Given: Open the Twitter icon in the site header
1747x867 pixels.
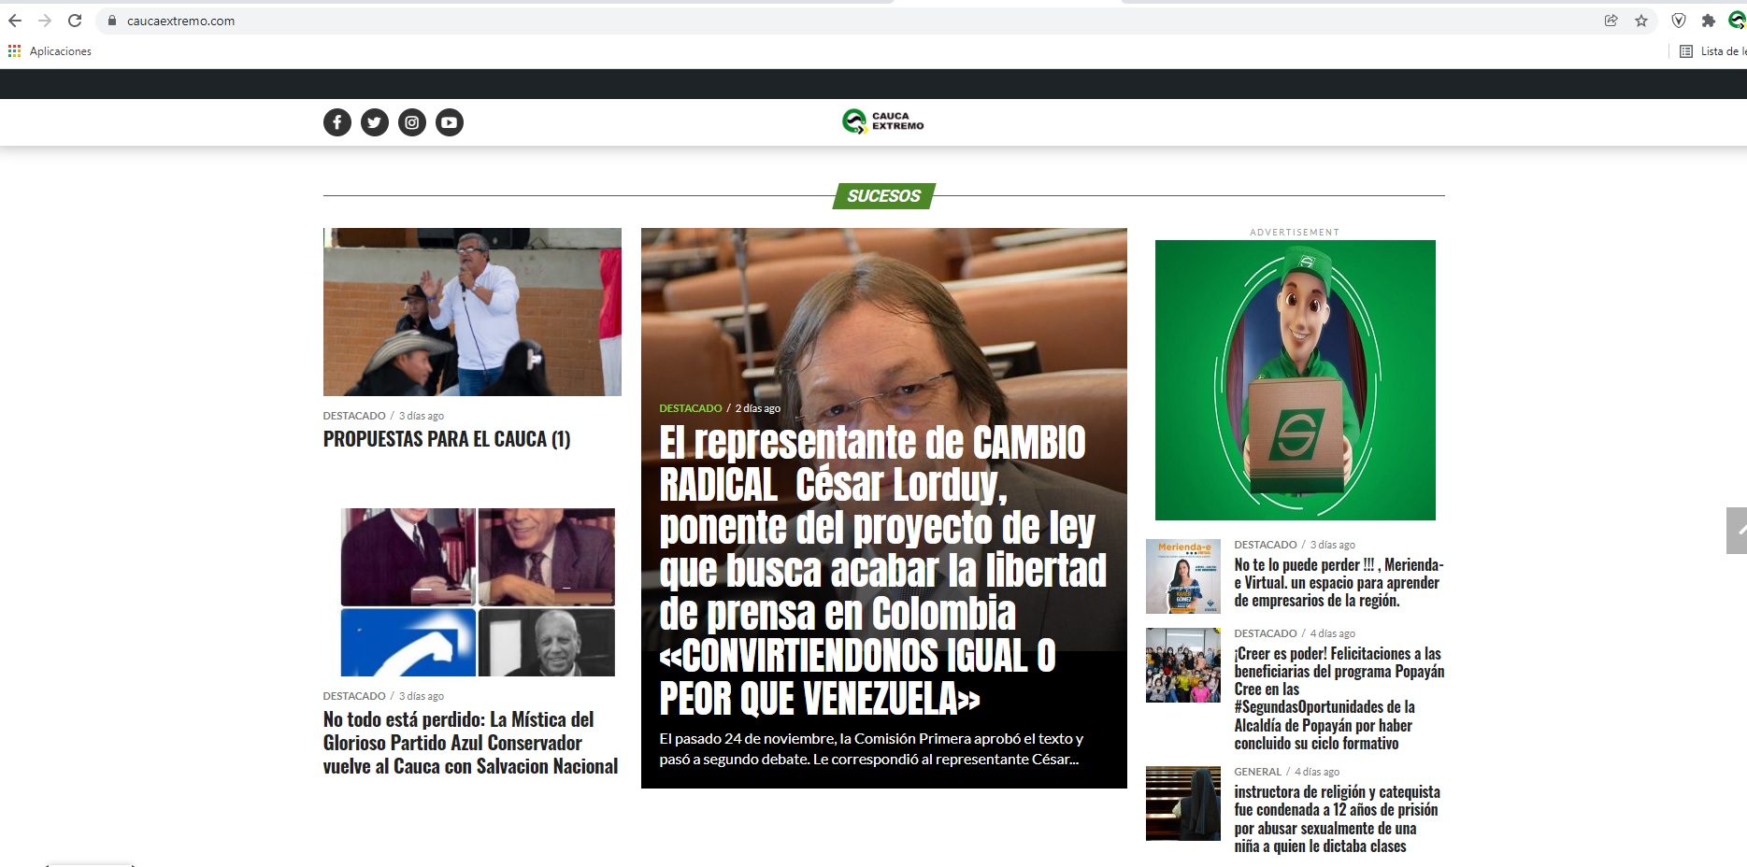Looking at the screenshot, I should (375, 121).
